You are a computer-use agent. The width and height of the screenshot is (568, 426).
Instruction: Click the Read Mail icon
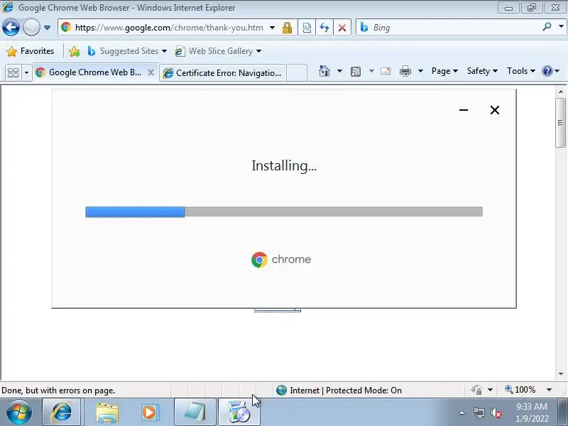pyautogui.click(x=386, y=71)
